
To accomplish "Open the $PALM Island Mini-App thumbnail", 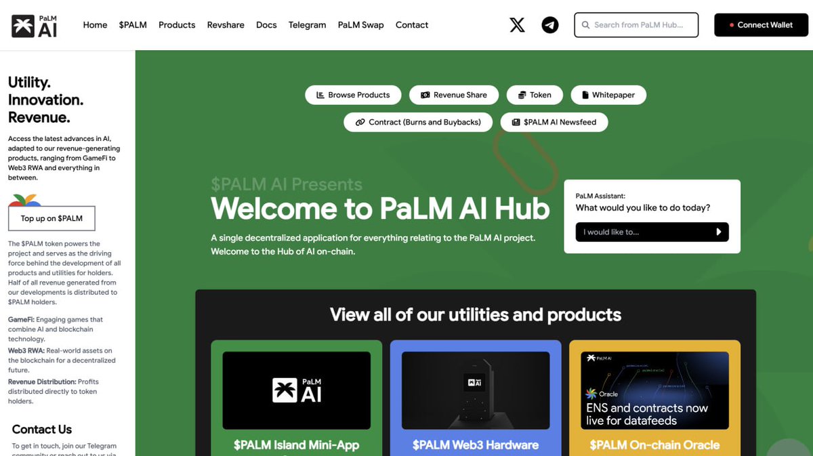I will [296, 390].
